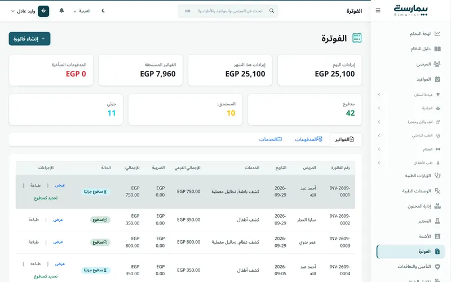This screenshot has width=451, height=282.
Task: Mark invoice INV-2609-0004 as paid
Action: [46, 276]
